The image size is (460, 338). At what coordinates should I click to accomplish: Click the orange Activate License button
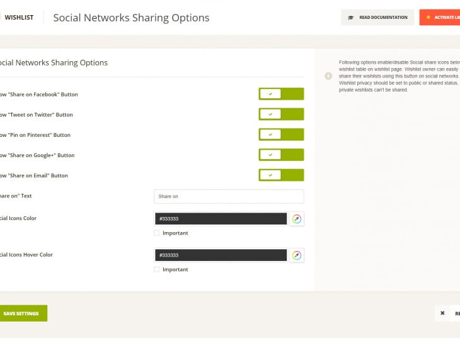coord(441,18)
